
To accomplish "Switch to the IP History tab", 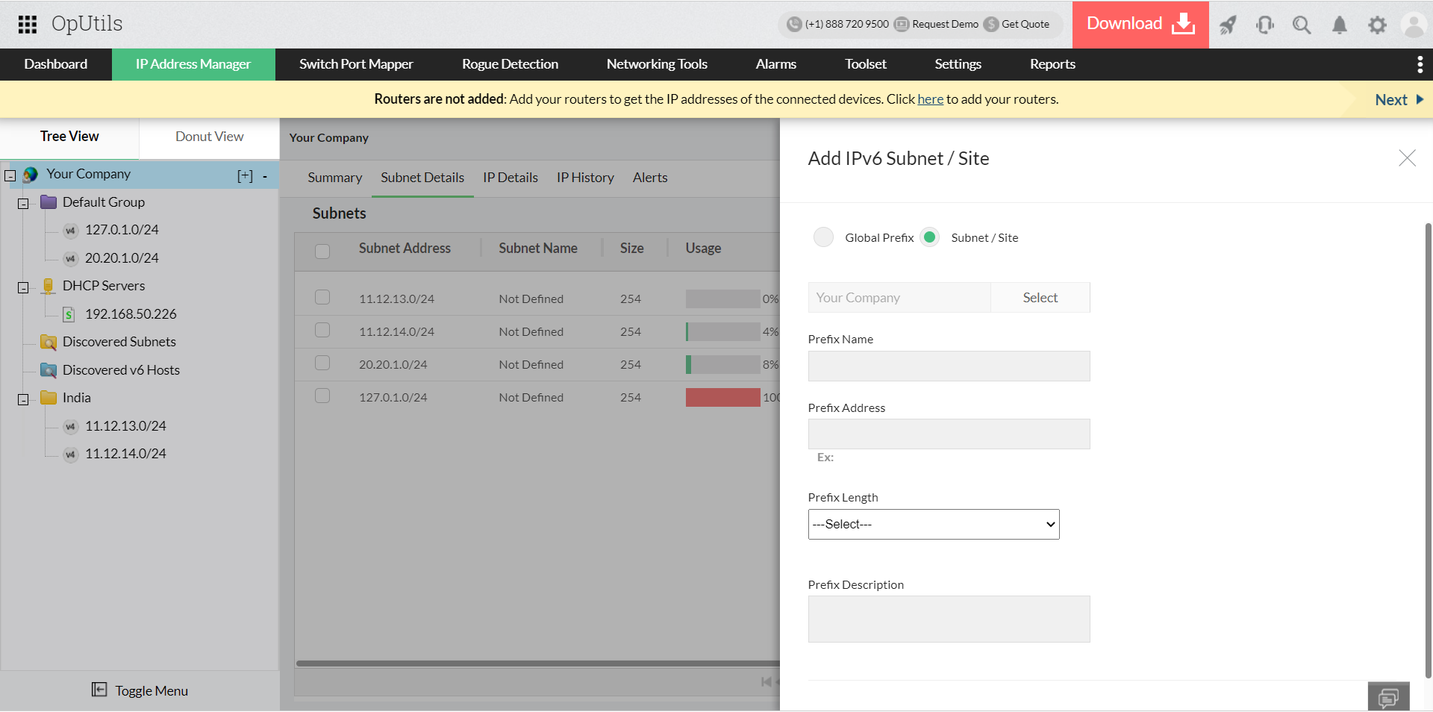I will [585, 178].
